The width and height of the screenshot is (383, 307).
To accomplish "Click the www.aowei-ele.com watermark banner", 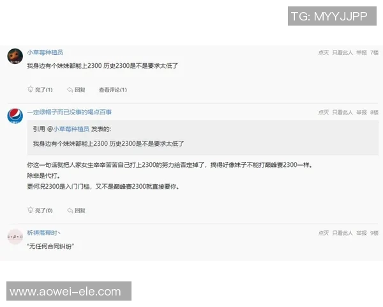I will click(x=69, y=291).
